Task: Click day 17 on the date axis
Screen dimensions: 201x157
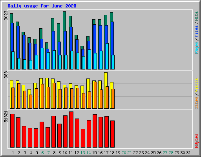Action: 106,153
